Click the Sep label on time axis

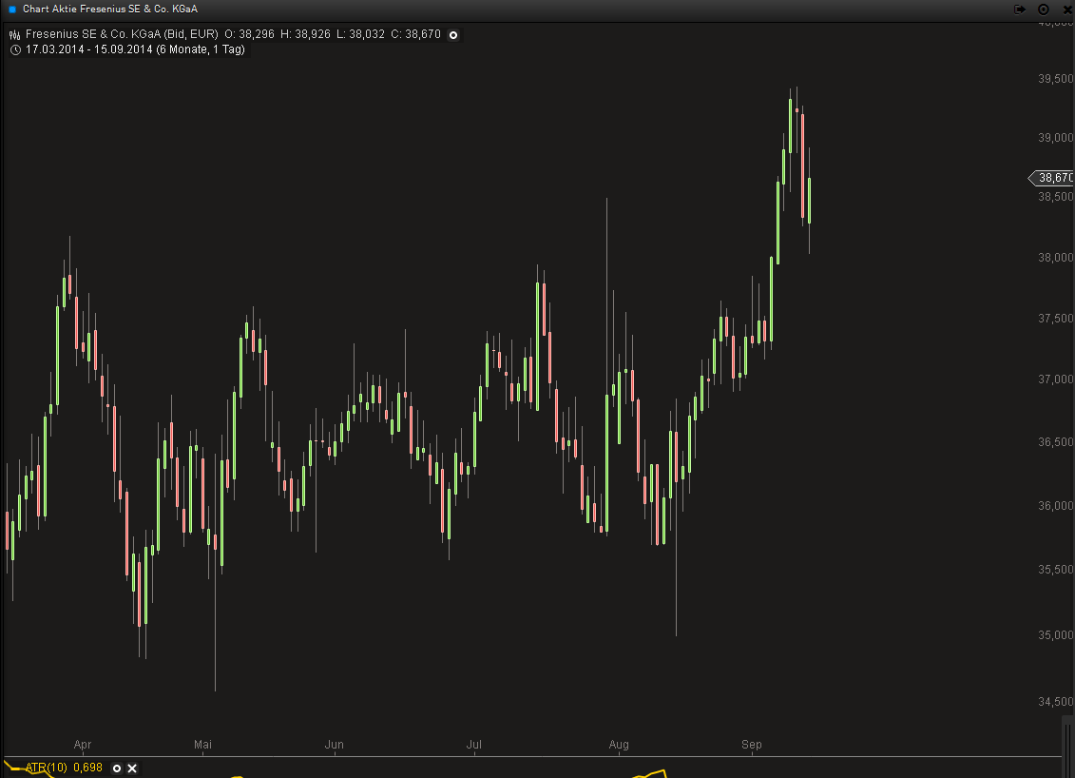click(752, 744)
